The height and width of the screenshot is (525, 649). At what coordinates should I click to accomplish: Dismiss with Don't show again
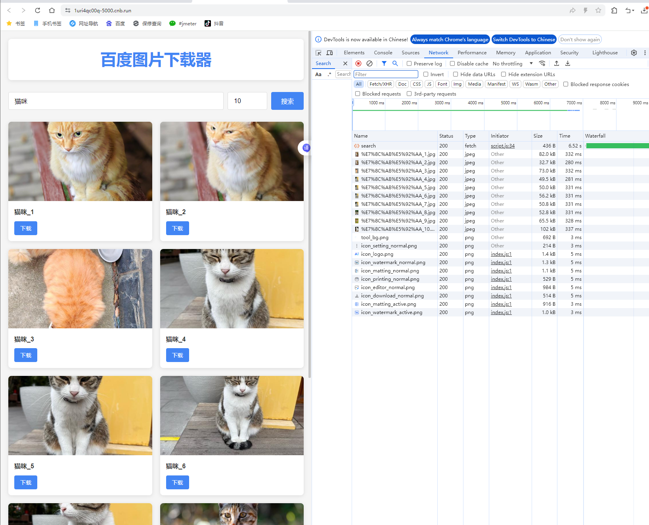click(x=580, y=39)
